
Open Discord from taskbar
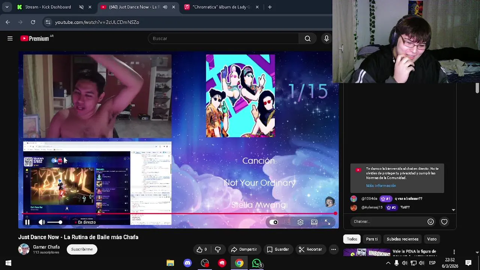click(187, 263)
